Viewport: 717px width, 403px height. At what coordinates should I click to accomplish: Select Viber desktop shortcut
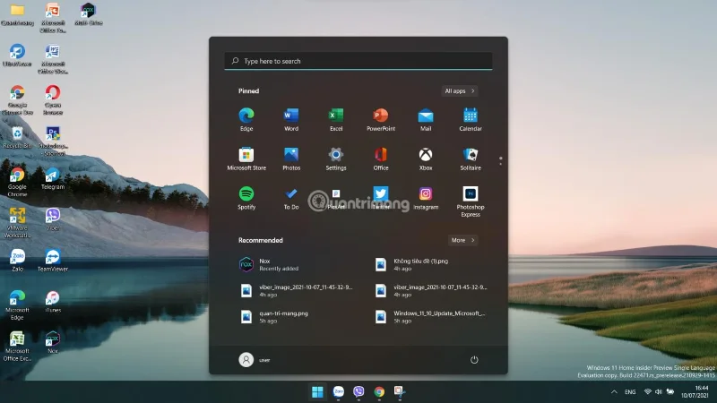pyautogui.click(x=53, y=219)
